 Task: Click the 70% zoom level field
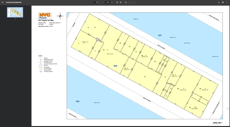107,2
